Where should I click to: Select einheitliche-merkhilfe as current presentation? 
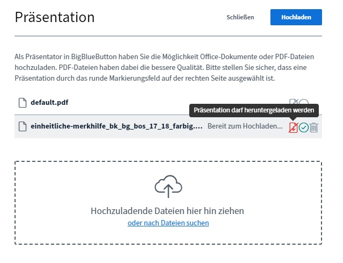pyautogui.click(x=304, y=127)
